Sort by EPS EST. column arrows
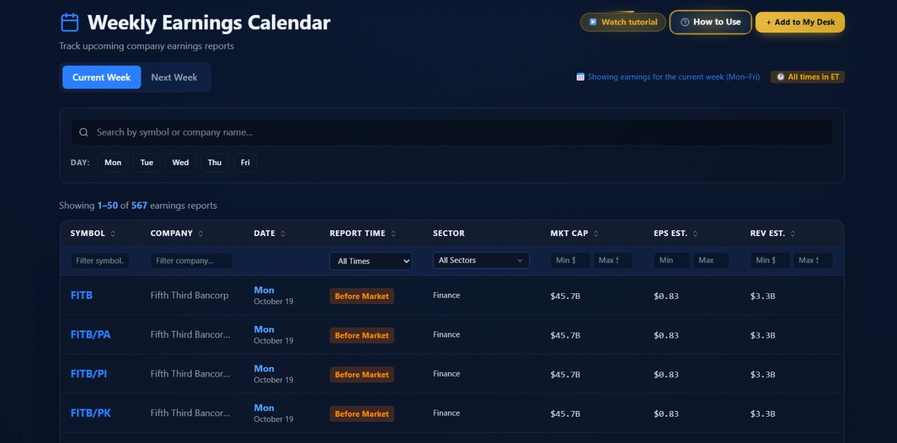The width and height of the screenshot is (897, 443). click(x=694, y=234)
